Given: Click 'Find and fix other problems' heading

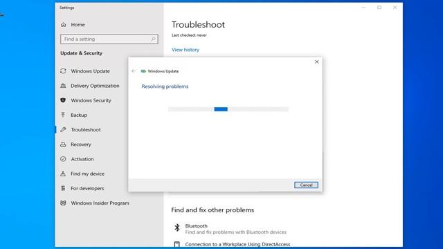Looking at the screenshot, I should tap(213, 210).
